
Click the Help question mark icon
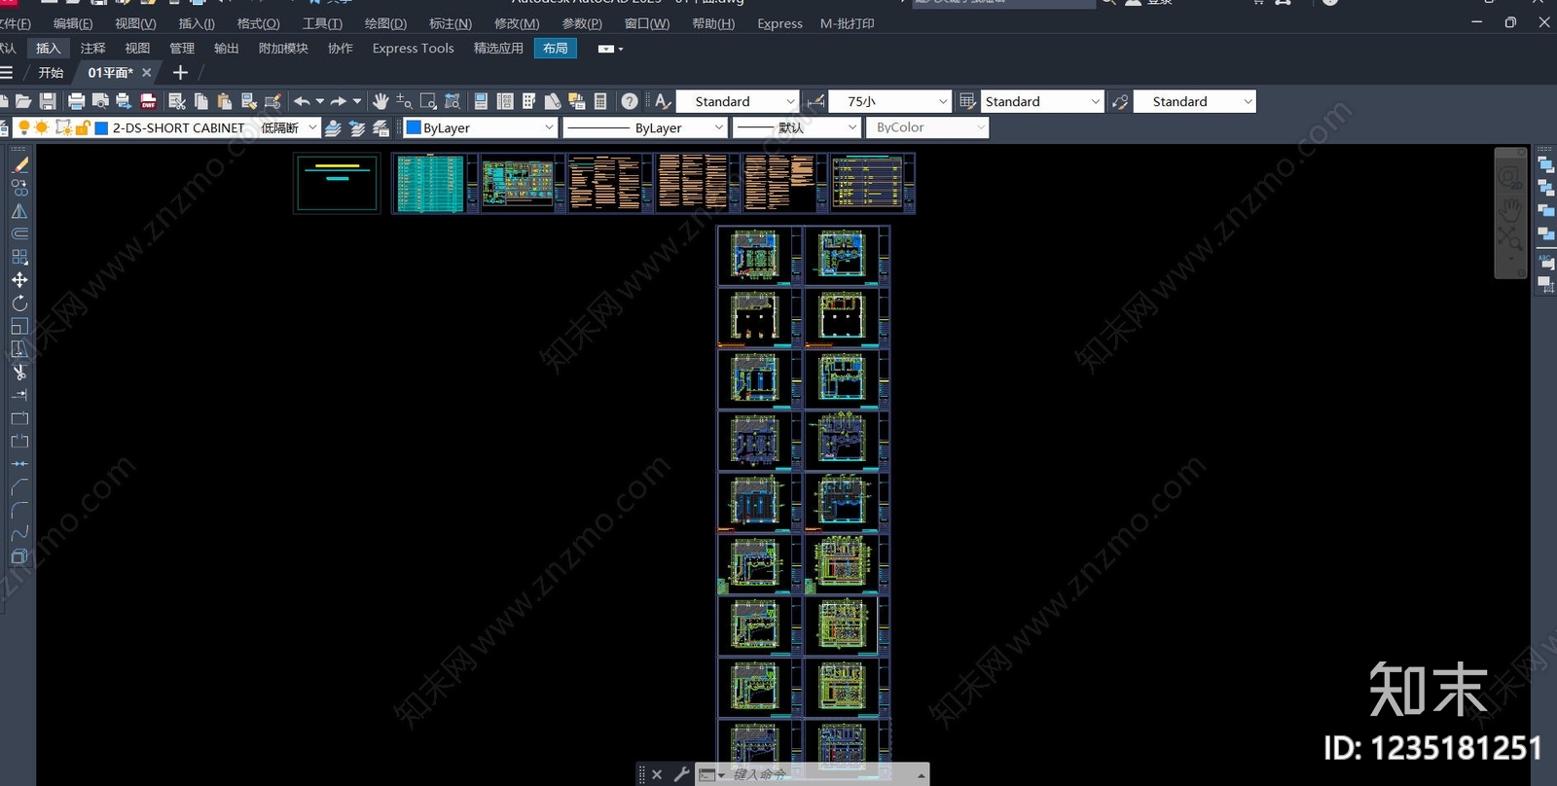coord(630,101)
